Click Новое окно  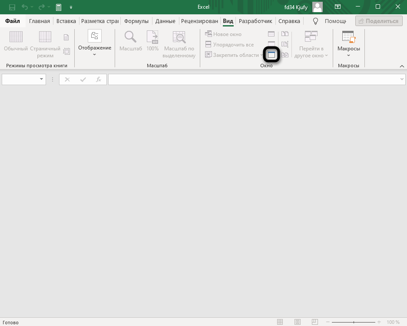click(223, 34)
